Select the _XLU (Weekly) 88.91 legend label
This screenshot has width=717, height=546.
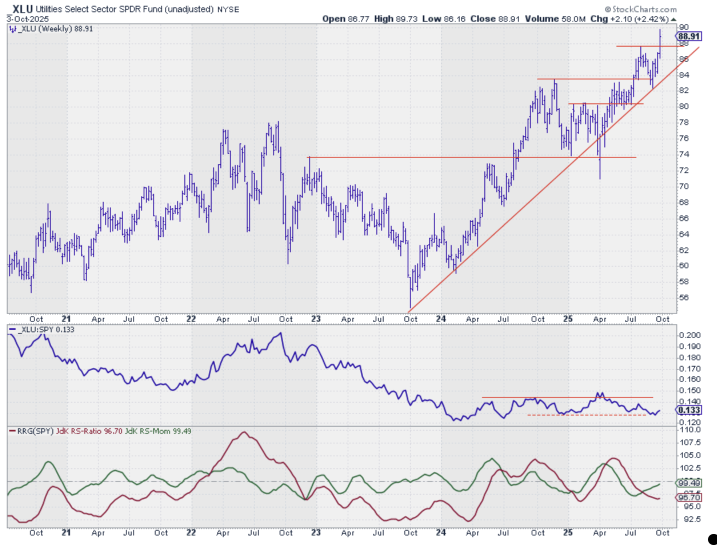coord(55,29)
